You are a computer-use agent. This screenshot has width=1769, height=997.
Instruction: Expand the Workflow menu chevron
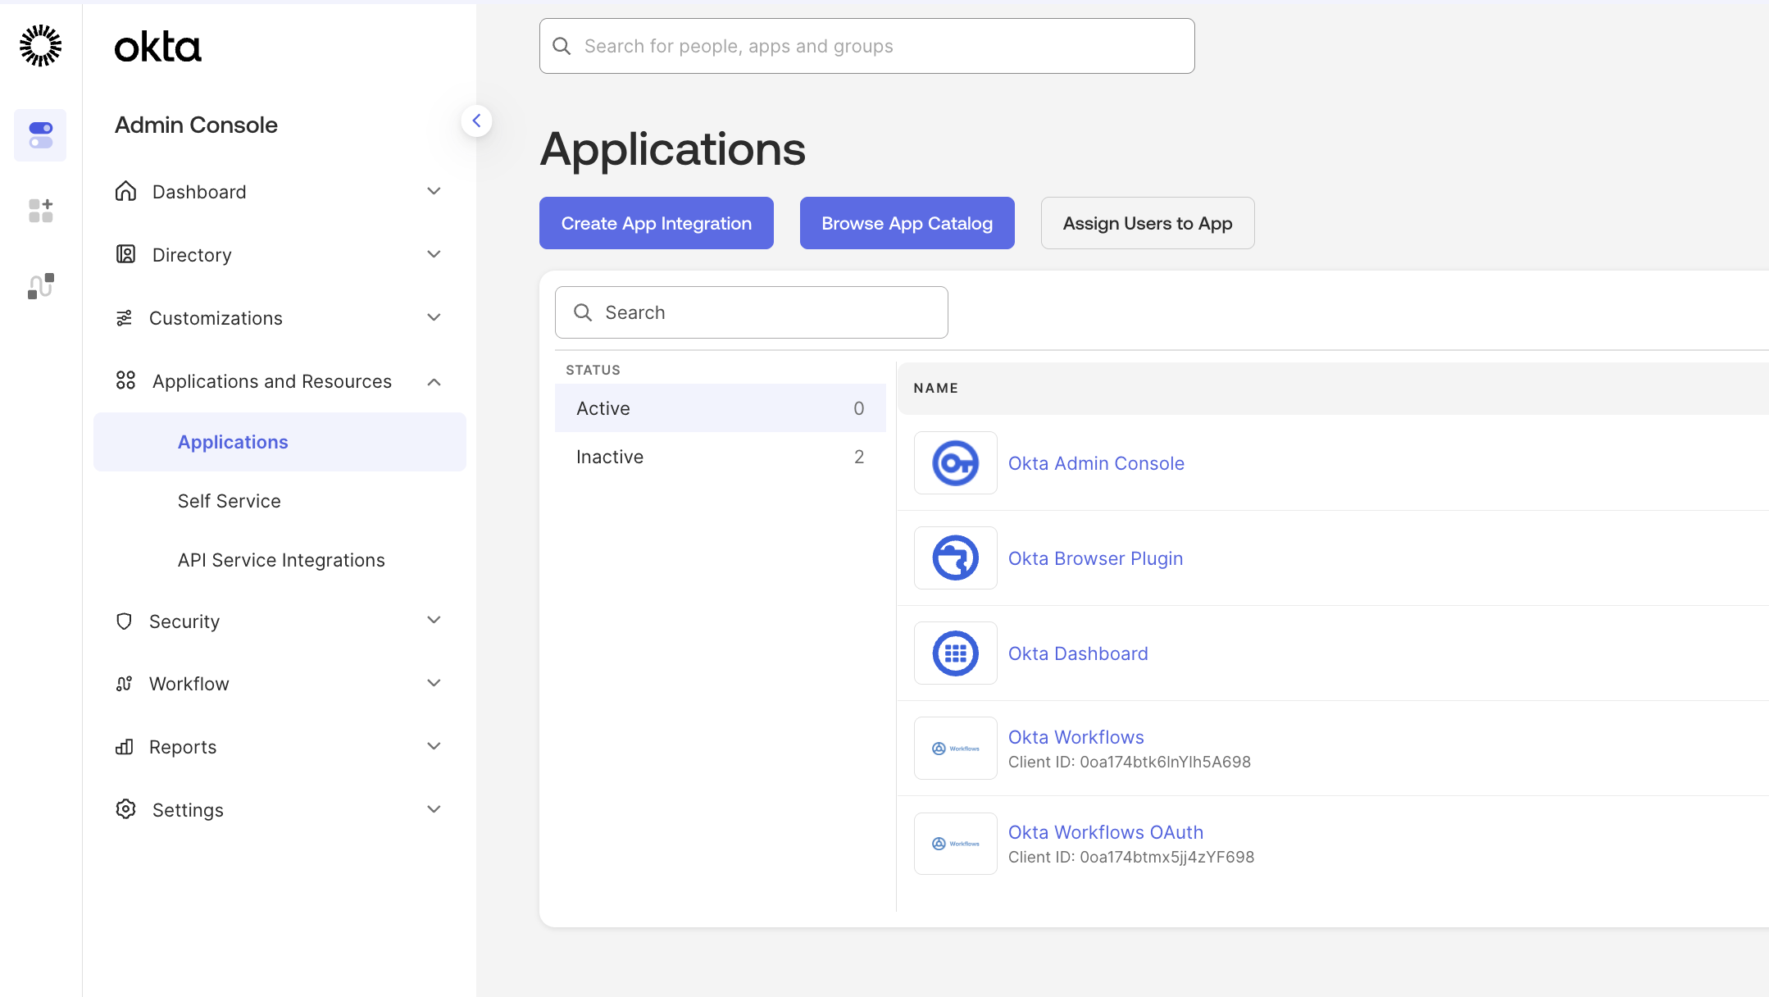coord(434,683)
